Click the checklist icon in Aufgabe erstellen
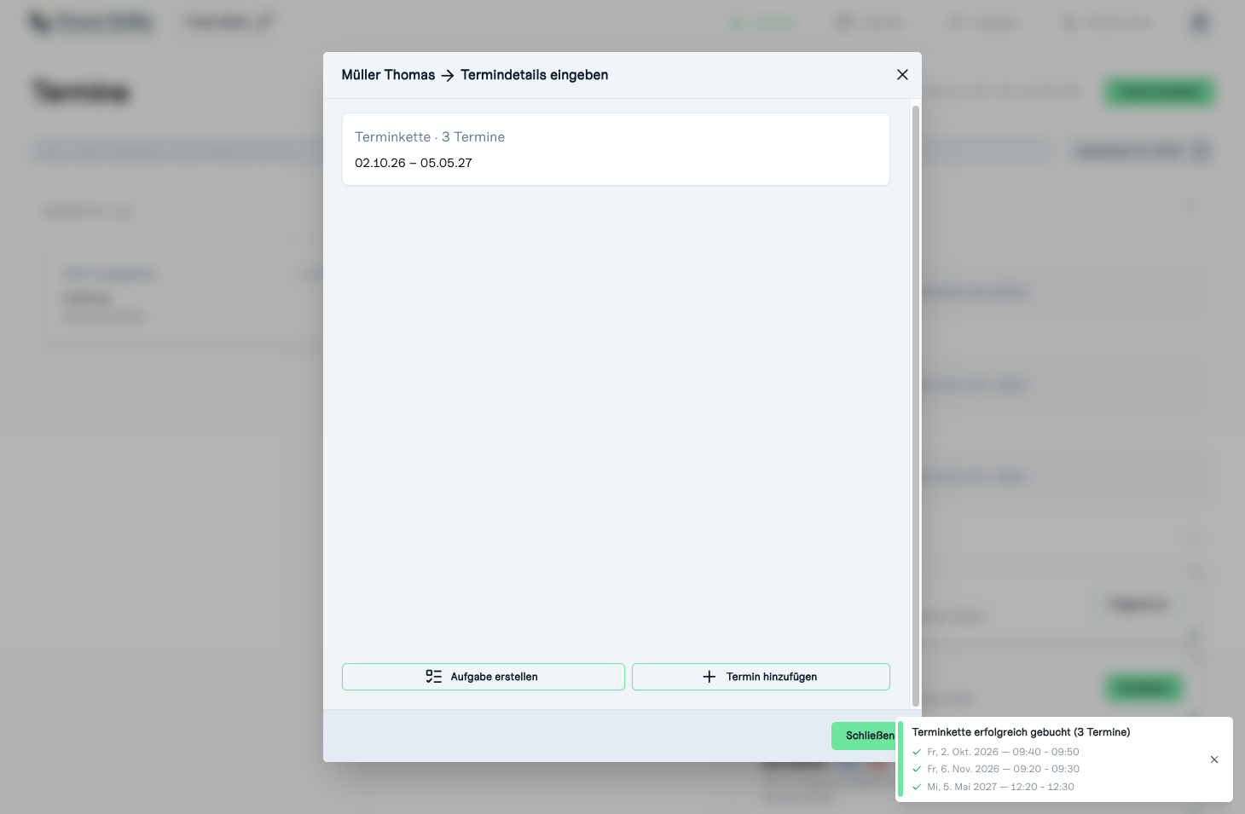The width and height of the screenshot is (1245, 814). coord(434,677)
